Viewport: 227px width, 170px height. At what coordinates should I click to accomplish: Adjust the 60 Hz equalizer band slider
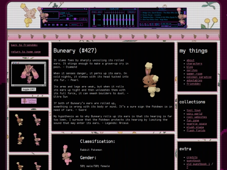coord(104,20)
